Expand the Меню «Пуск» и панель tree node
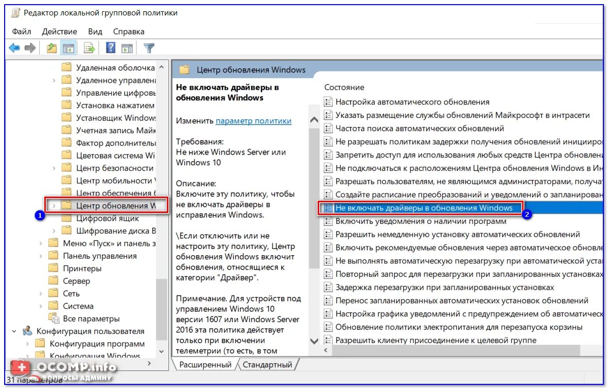608x389 pixels. click(41, 243)
